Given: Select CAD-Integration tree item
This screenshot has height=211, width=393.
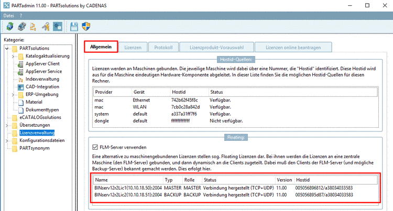Looking at the screenshot, I should (42, 87).
